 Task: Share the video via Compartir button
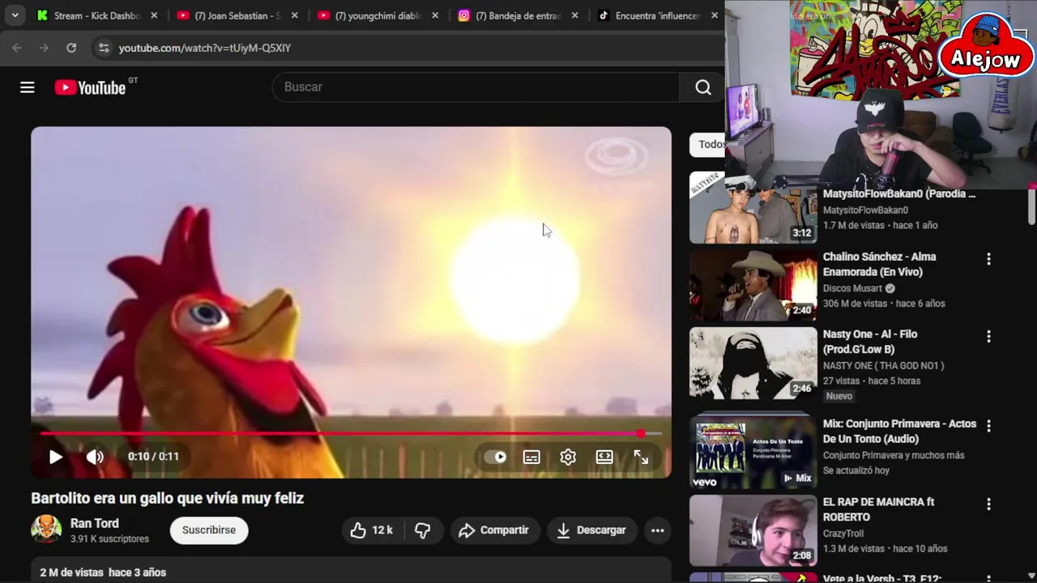pos(493,530)
